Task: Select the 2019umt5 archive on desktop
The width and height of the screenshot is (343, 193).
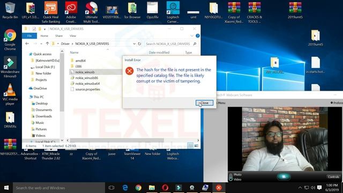Action: (295, 10)
